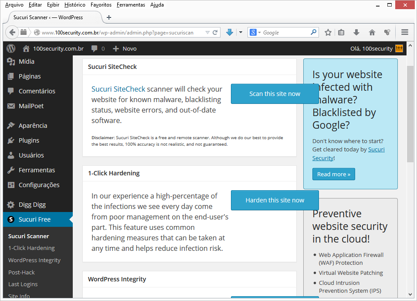Image resolution: width=417 pixels, height=301 pixels.
Task: Click the scrollbar down arrow
Action: click(x=410, y=294)
